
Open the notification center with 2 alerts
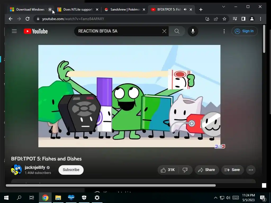(263, 198)
